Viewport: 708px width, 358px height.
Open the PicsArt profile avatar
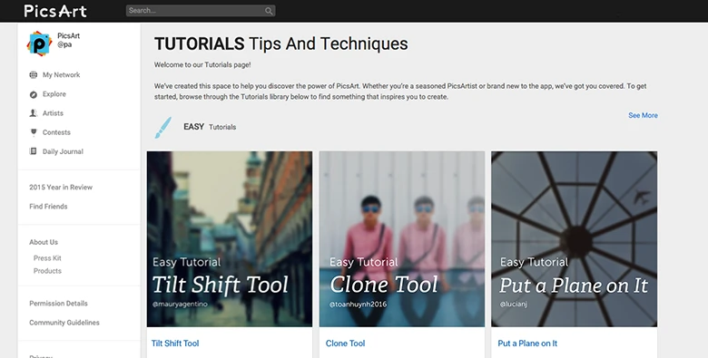pyautogui.click(x=39, y=44)
